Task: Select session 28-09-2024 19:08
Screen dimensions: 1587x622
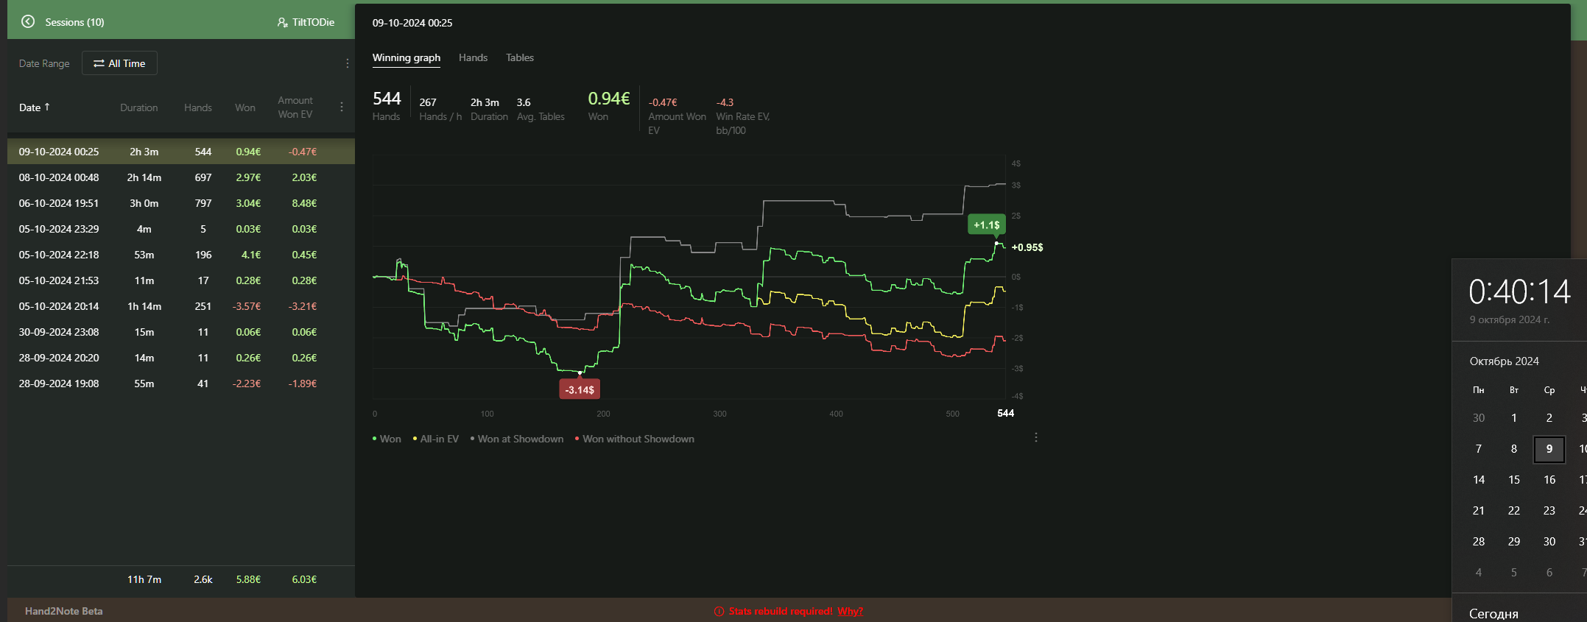Action: pyautogui.click(x=181, y=384)
